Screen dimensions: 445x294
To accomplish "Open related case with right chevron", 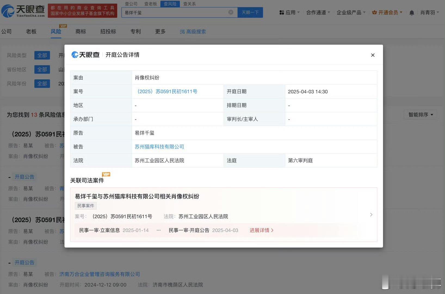I will 371,215.
